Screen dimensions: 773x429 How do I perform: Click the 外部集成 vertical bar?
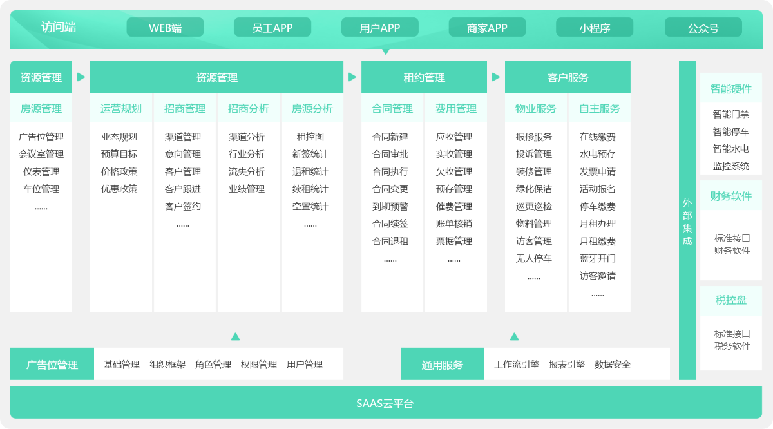tap(687, 220)
